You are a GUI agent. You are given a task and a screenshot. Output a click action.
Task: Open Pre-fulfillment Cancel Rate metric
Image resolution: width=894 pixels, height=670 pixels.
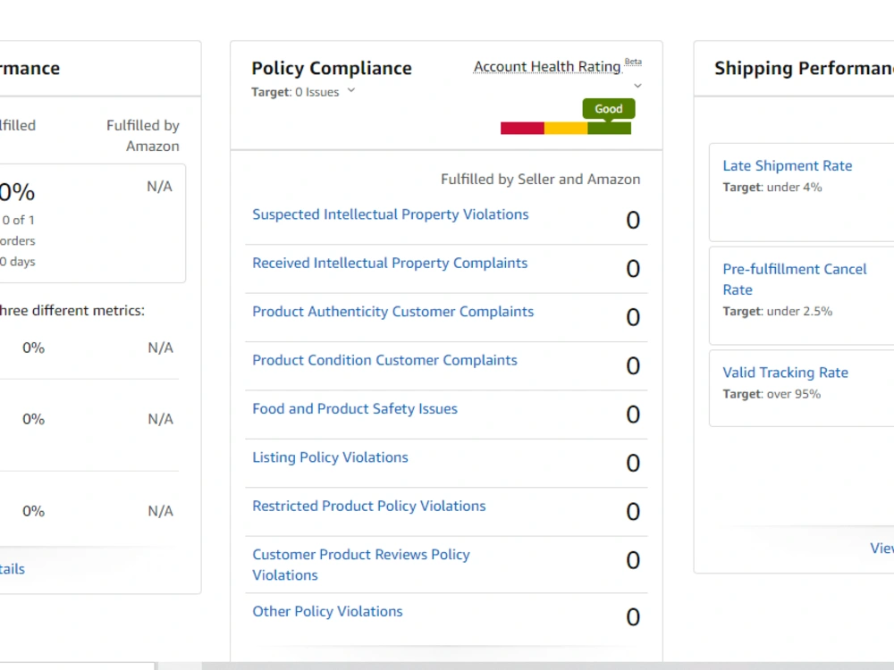click(794, 279)
